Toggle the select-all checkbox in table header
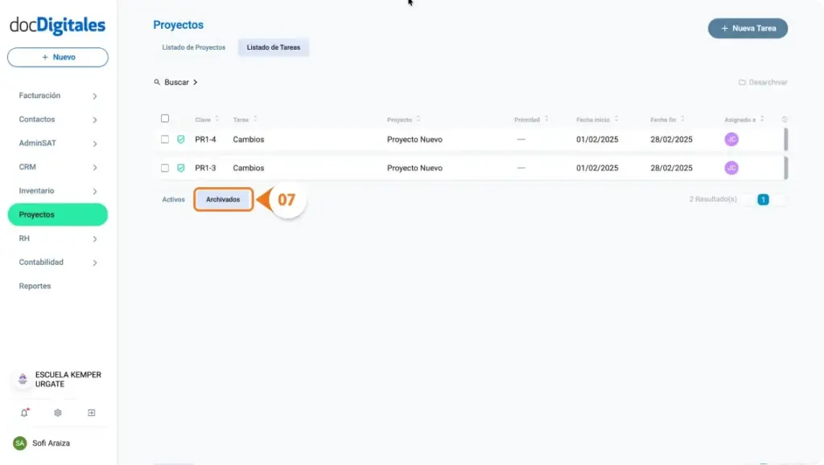The height and width of the screenshot is (465, 824). coord(165,119)
